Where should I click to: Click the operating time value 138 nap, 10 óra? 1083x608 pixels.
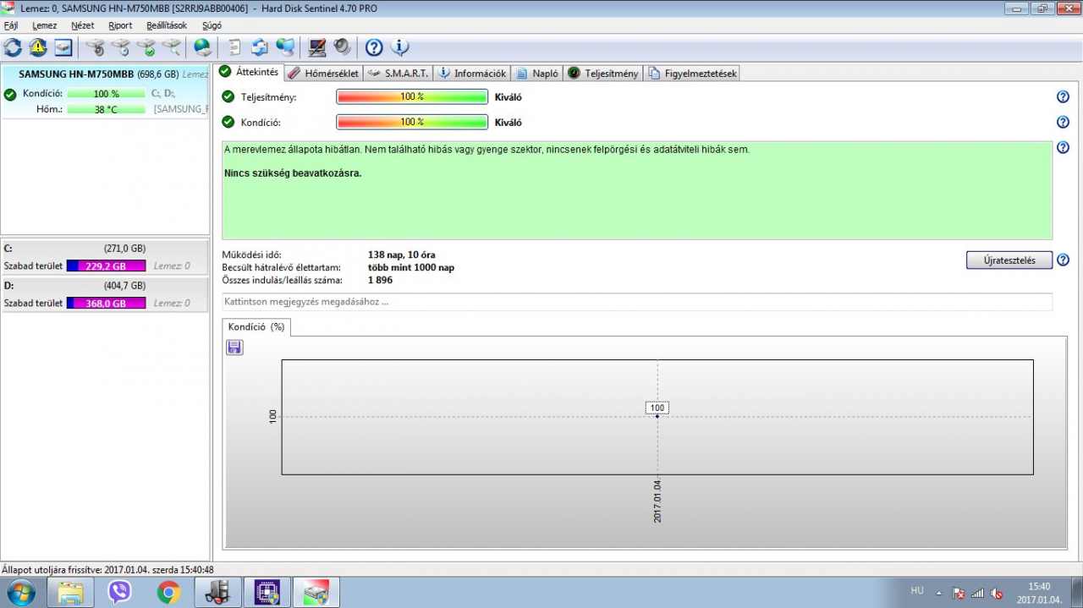pyautogui.click(x=402, y=255)
